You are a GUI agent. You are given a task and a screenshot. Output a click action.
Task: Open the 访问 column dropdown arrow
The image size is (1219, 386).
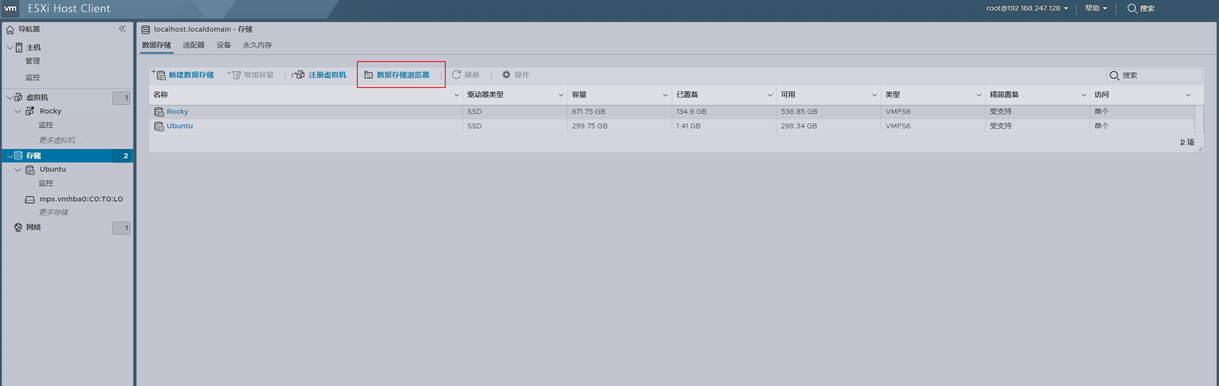[x=1188, y=95]
